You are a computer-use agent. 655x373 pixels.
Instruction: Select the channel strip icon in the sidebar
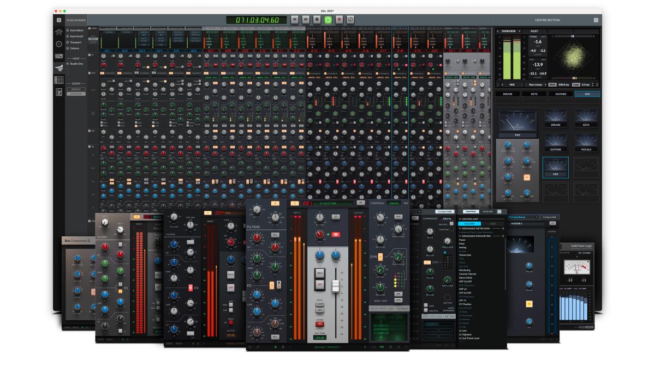pyautogui.click(x=58, y=91)
